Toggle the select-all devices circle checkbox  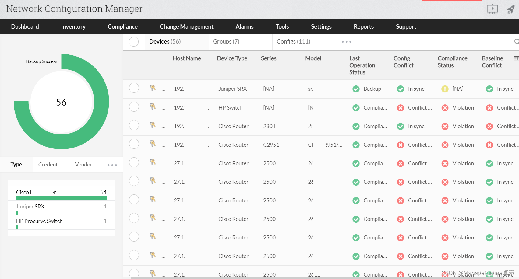134,42
